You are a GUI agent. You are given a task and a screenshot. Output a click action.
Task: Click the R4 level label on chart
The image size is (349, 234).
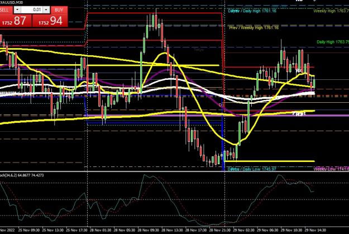pos(299,70)
